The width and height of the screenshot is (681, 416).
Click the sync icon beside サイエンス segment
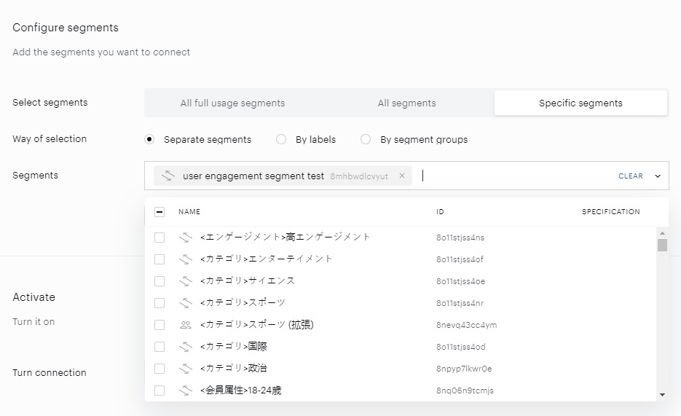[x=186, y=281]
